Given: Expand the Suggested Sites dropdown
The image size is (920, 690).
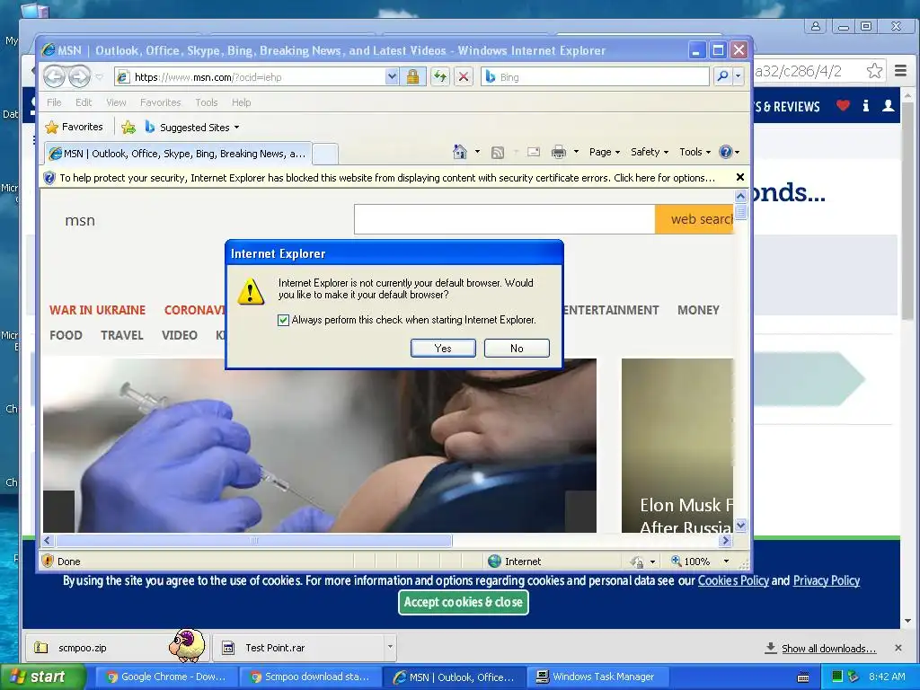Looking at the screenshot, I should [x=236, y=128].
